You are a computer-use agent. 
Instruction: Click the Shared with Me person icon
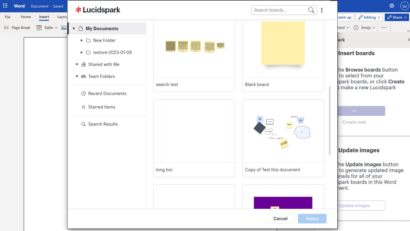(x=83, y=64)
